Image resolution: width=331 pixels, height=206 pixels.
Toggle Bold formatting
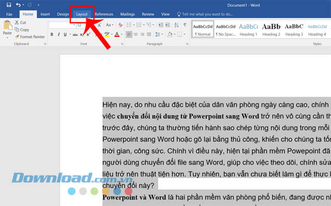point(52,35)
